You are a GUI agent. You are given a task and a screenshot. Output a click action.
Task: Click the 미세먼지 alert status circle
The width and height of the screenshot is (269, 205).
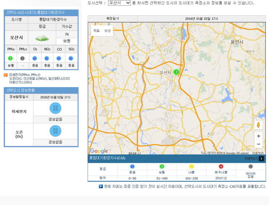(x=55, y=108)
